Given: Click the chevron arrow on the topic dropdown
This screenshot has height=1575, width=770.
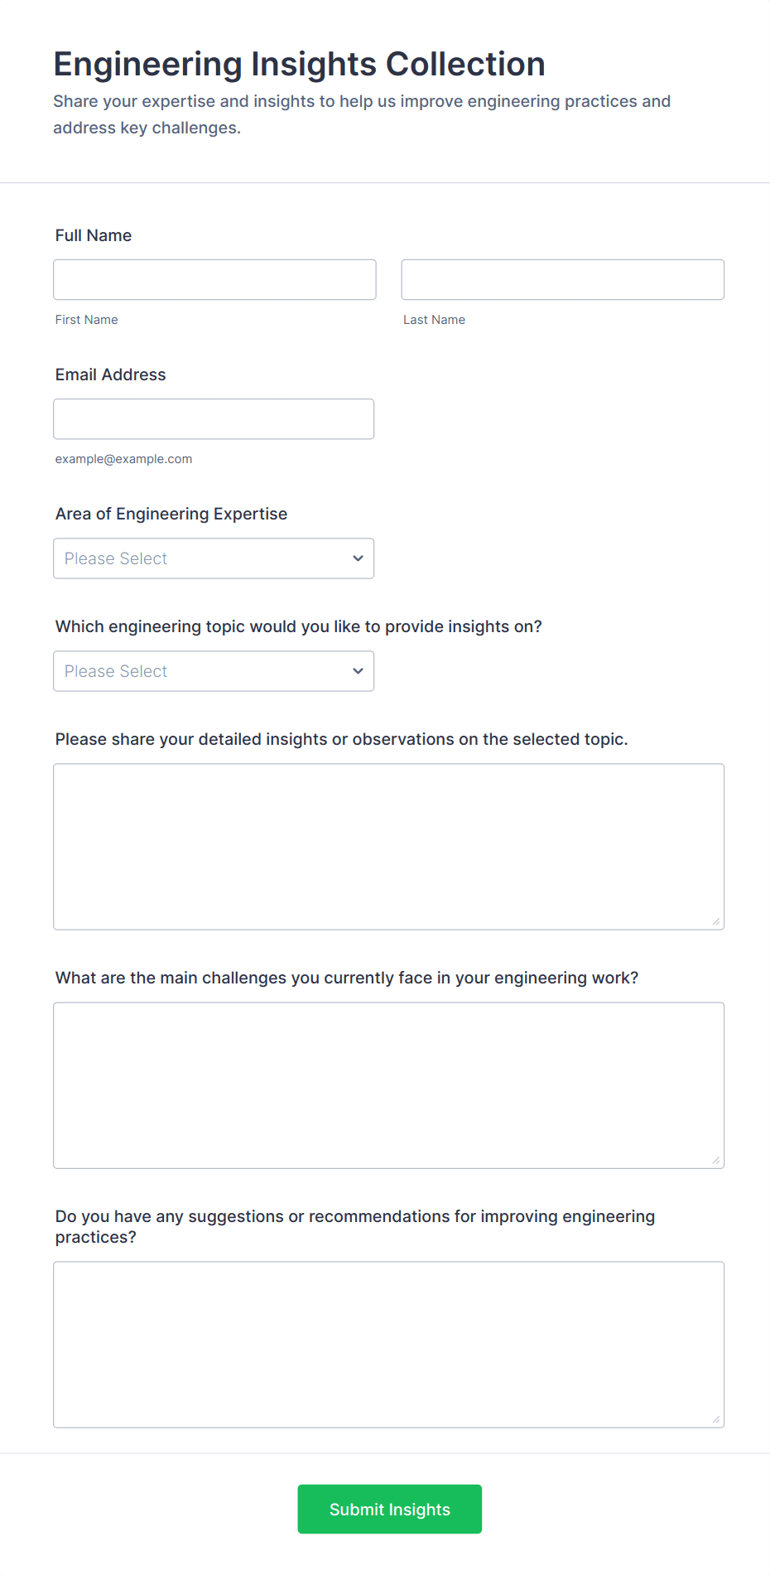Looking at the screenshot, I should tap(358, 671).
